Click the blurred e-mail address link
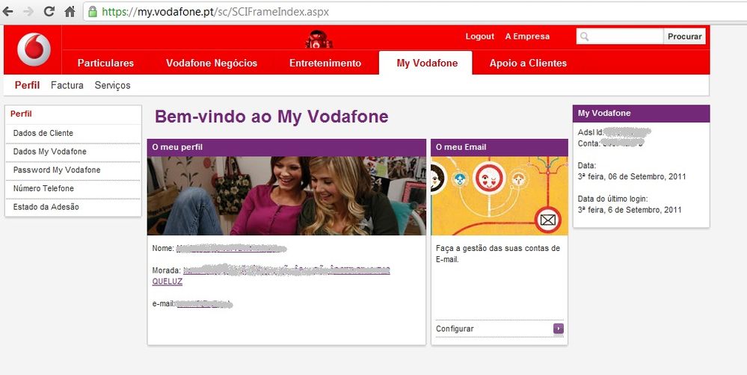747x375 pixels. (x=204, y=303)
